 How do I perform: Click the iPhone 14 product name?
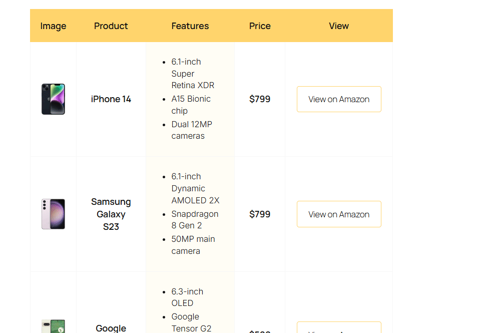tap(111, 99)
